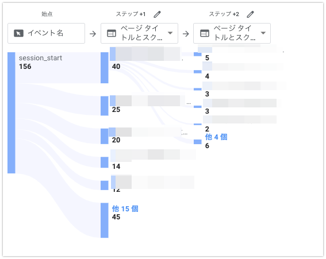Viewport: 326px width, 259px height.
Task: Click the 始点 column header label
Action: click(x=47, y=14)
